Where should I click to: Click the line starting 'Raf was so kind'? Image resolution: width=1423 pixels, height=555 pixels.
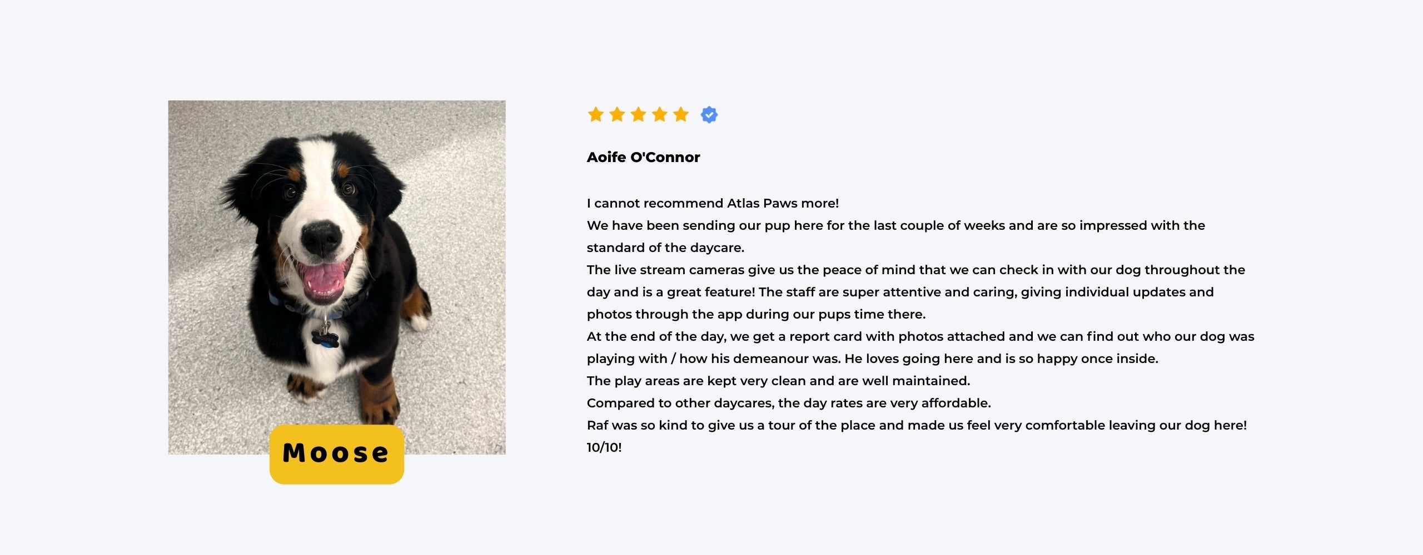coord(917,425)
